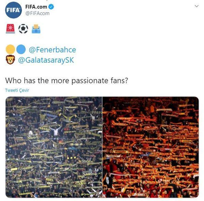Open the @FIFAcom handle
The width and height of the screenshot is (204, 201).
coord(37,13)
